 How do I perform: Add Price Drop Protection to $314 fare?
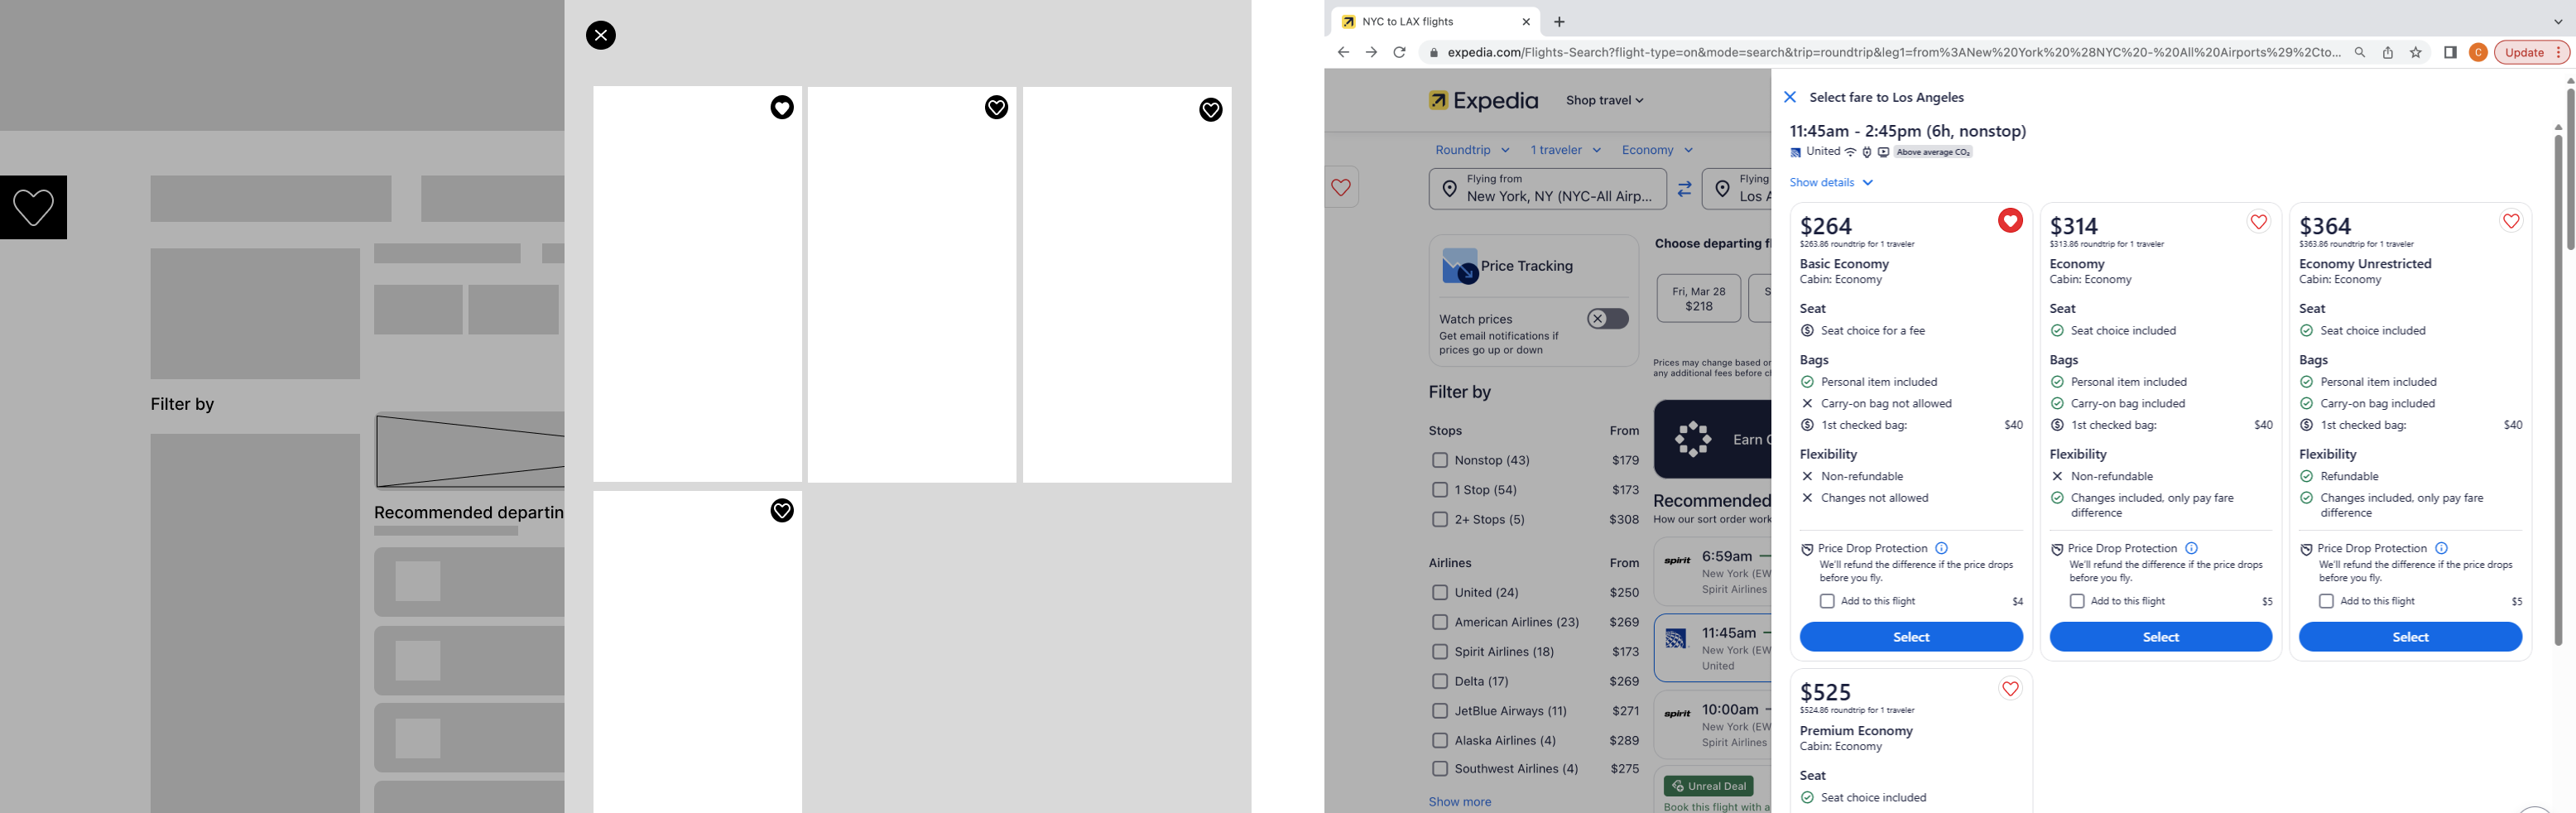[x=2076, y=601]
